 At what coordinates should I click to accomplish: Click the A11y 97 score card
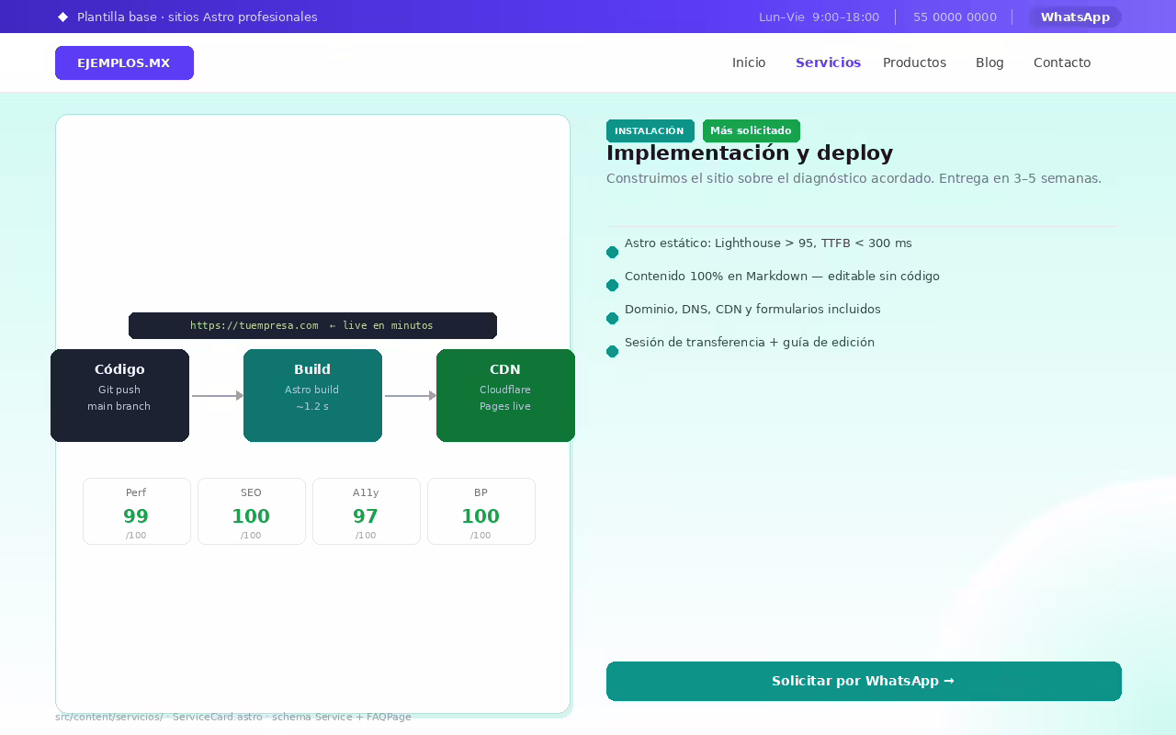point(366,511)
